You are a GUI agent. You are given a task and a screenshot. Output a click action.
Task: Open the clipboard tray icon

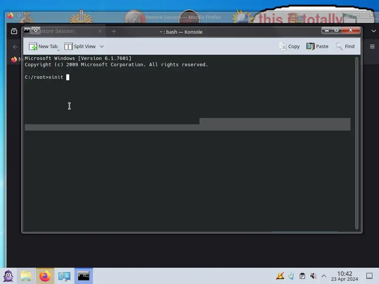302,276
